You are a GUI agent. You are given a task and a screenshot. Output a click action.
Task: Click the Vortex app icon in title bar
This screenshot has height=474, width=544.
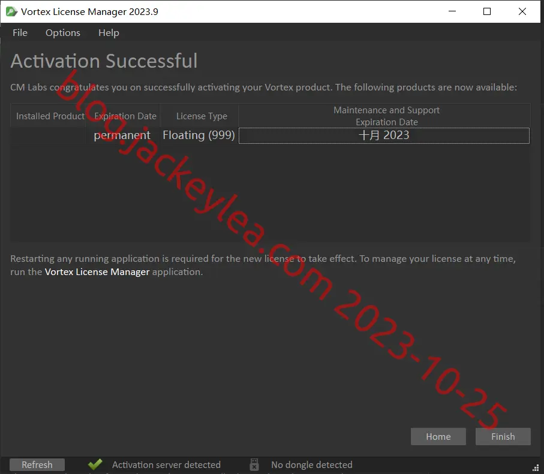11,11
